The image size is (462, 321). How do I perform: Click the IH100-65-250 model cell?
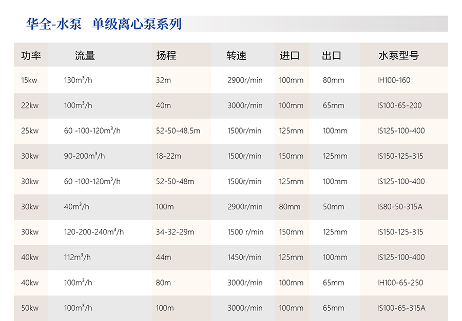(x=400, y=283)
